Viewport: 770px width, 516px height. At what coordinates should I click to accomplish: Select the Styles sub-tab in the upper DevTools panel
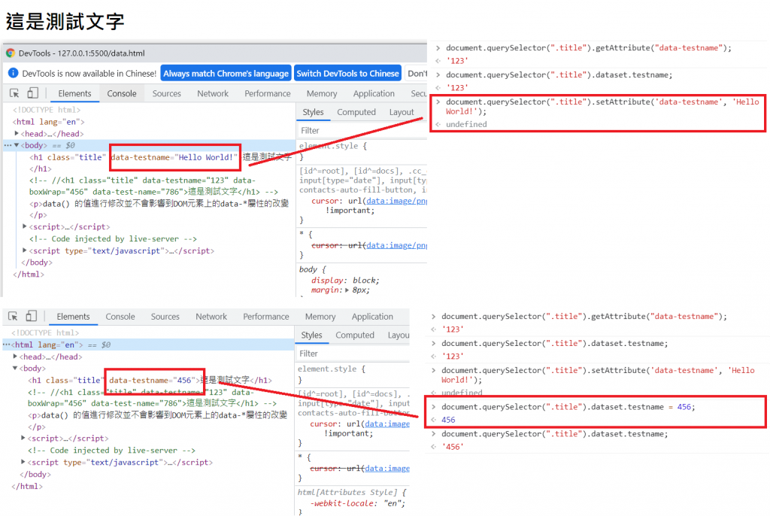313,112
